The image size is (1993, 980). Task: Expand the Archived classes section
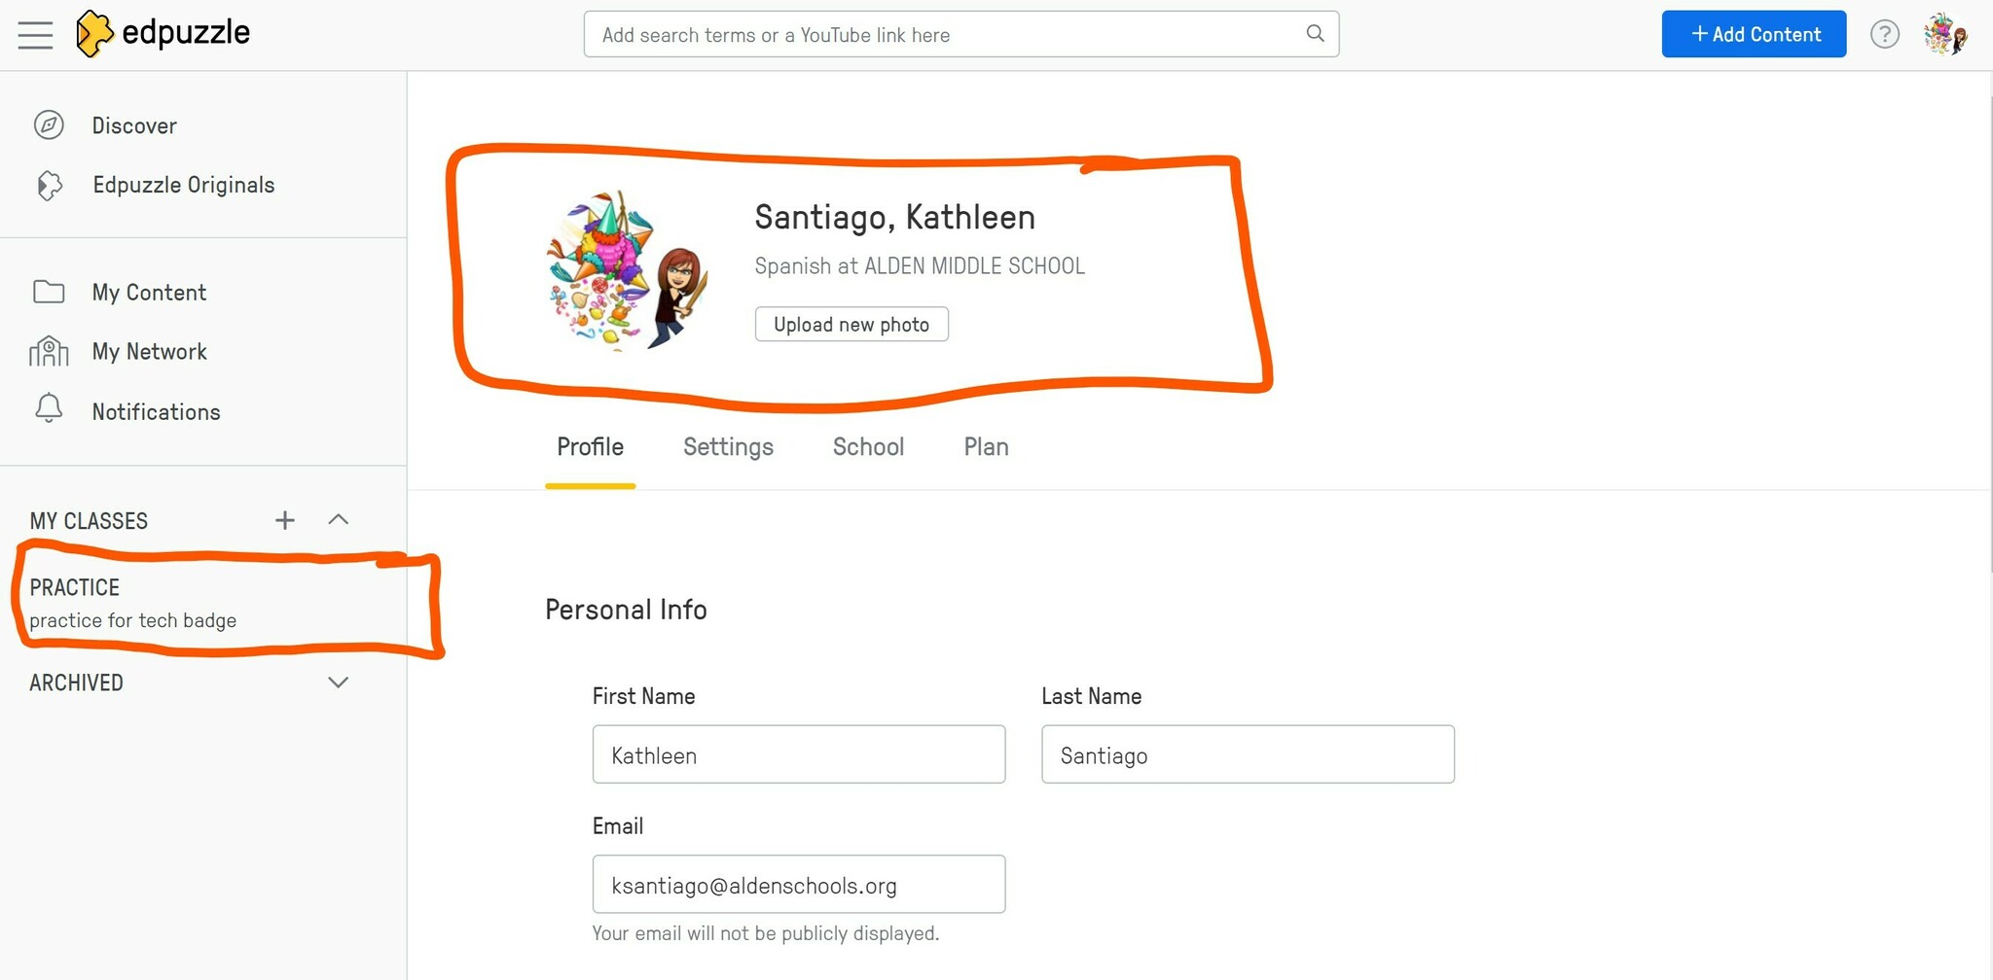338,682
